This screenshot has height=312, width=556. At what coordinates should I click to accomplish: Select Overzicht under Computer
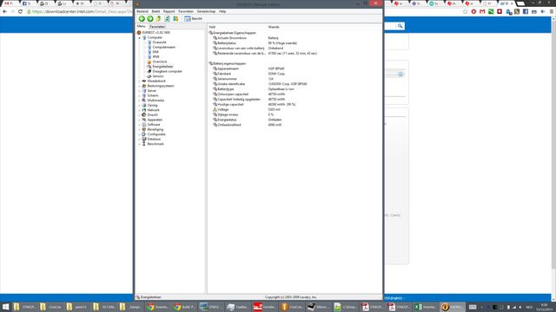[159, 42]
